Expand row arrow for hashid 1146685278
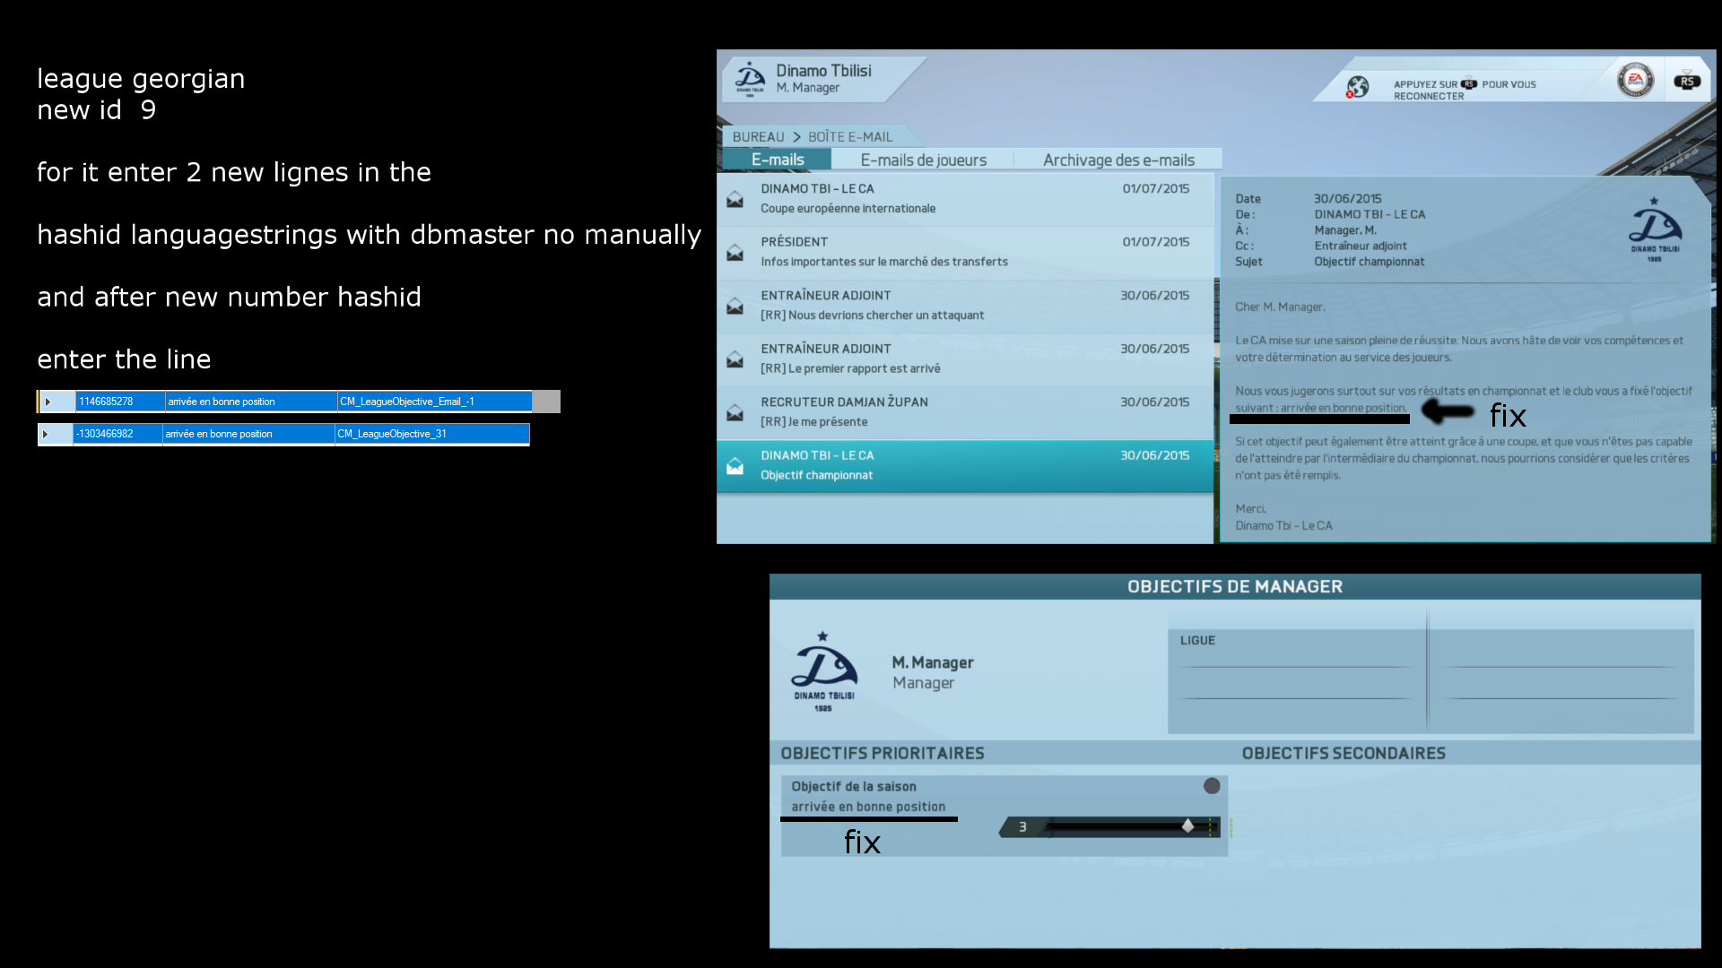This screenshot has height=968, width=1722. click(48, 402)
